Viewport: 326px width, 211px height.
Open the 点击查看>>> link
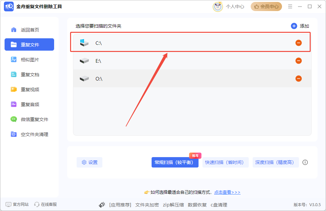click(x=227, y=192)
